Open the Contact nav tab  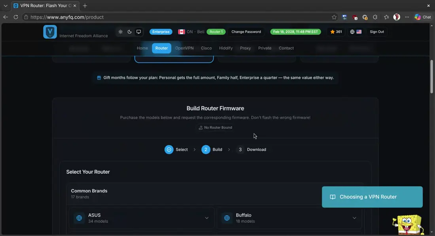point(286,48)
